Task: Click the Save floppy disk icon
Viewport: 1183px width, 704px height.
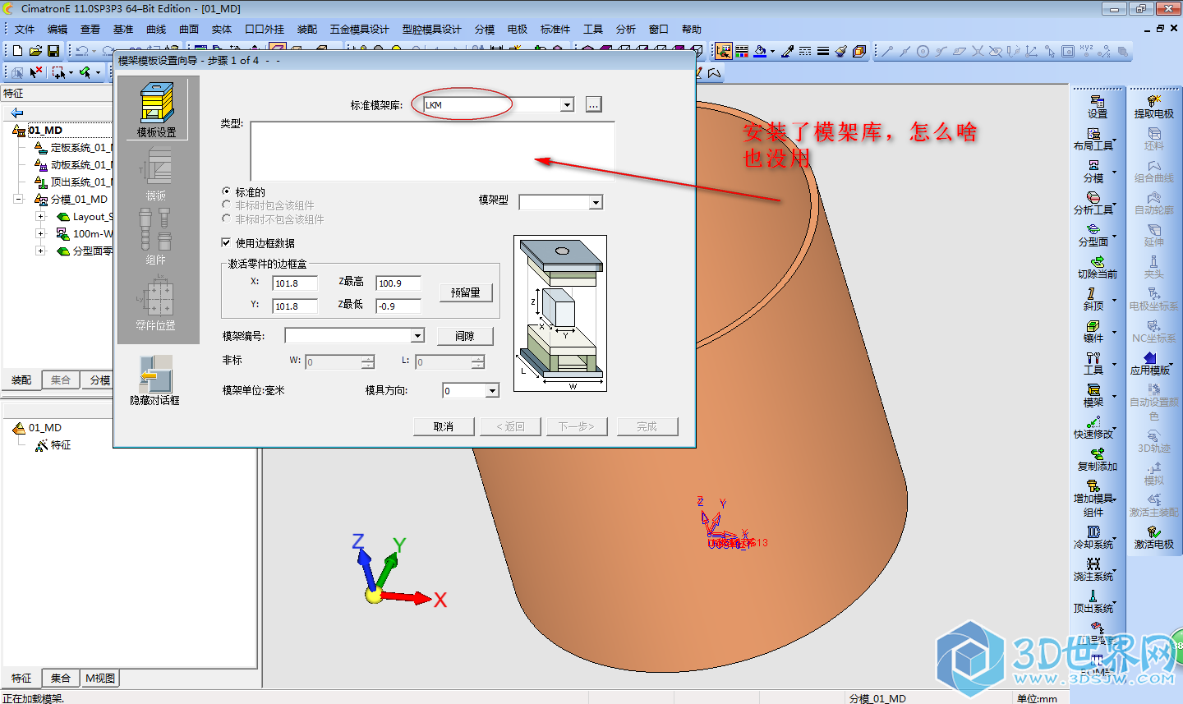Action: click(x=53, y=51)
